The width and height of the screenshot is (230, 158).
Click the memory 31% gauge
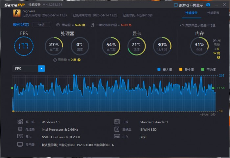[x=199, y=46]
